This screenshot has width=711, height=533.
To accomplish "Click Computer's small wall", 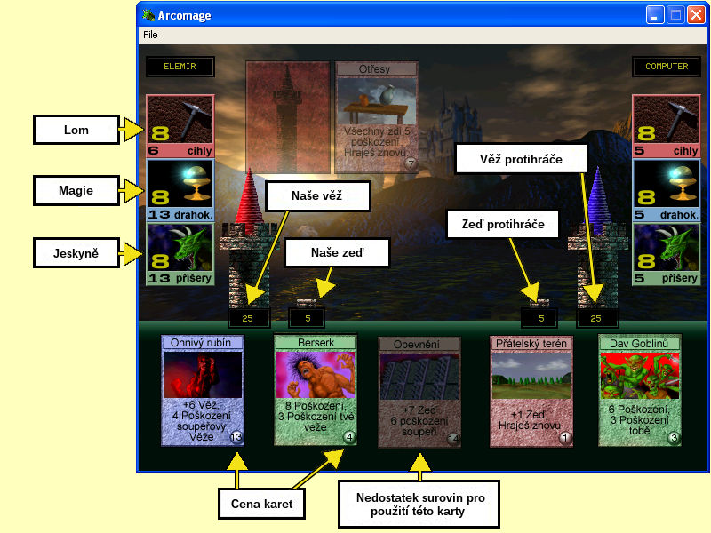I will click(539, 303).
